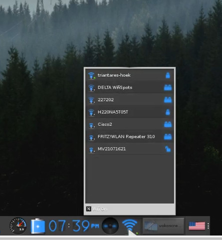Click the unlocked padlock icon for MV21071621
The width and height of the screenshot is (222, 240).
(x=168, y=149)
